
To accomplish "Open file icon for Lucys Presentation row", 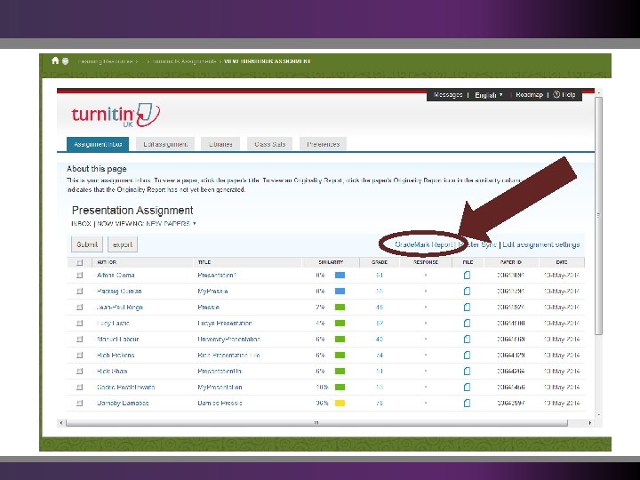I will 467,324.
